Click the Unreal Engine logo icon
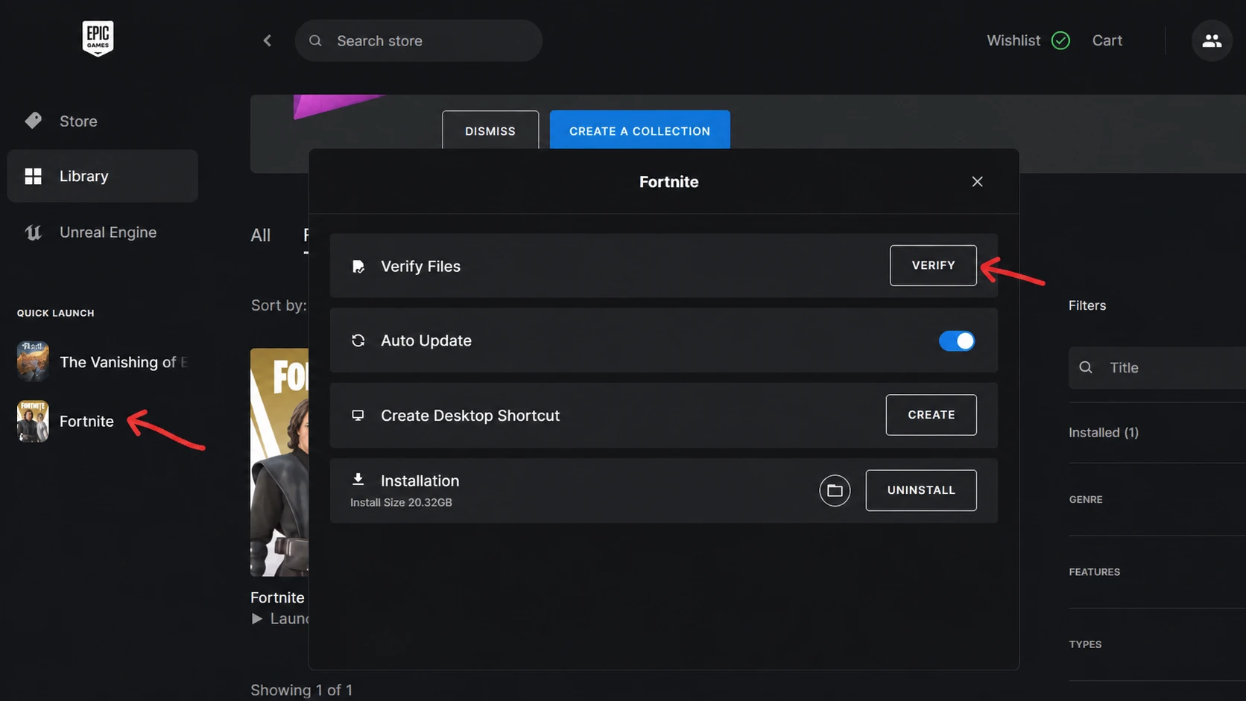The width and height of the screenshot is (1246, 701). (x=33, y=232)
